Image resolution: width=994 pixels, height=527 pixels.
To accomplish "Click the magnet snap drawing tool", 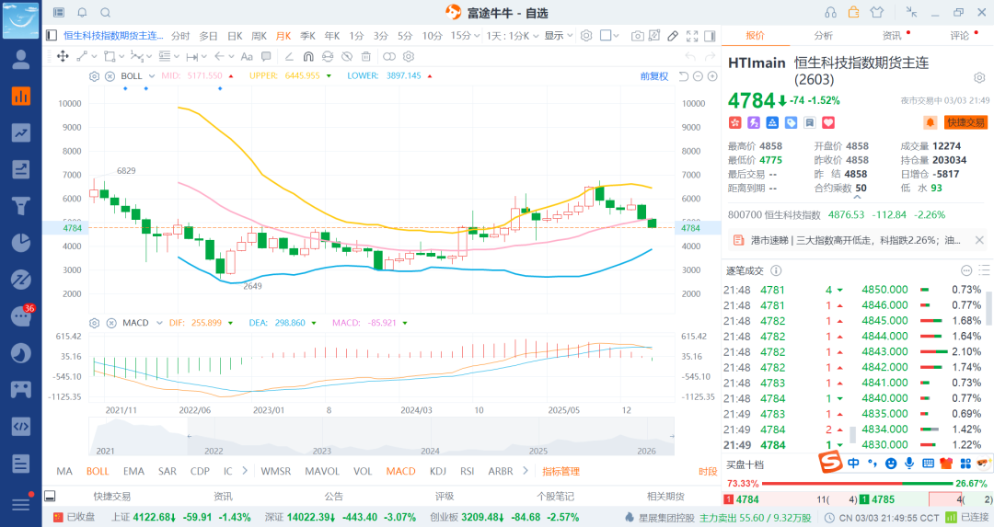I will [x=308, y=56].
